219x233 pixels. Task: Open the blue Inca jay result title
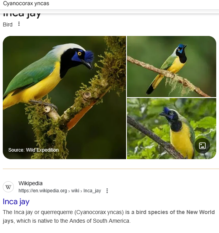[16, 202]
